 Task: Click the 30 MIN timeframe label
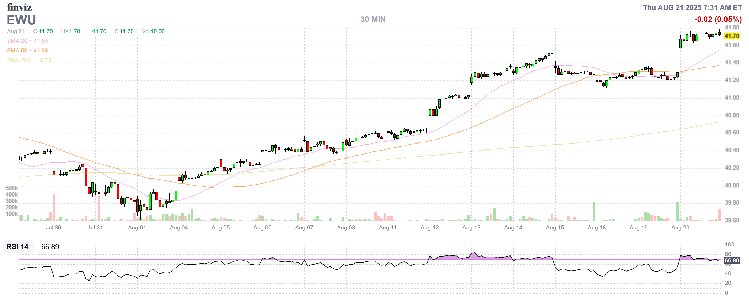[x=373, y=19]
